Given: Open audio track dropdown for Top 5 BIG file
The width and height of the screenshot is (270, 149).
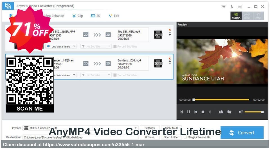Looking at the screenshot, I should (61, 46).
